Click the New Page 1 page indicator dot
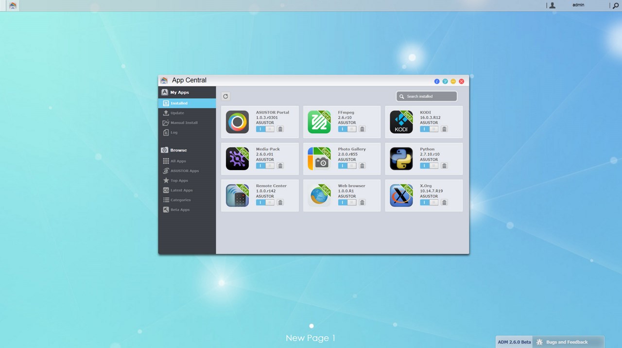The width and height of the screenshot is (622, 348). [311, 326]
